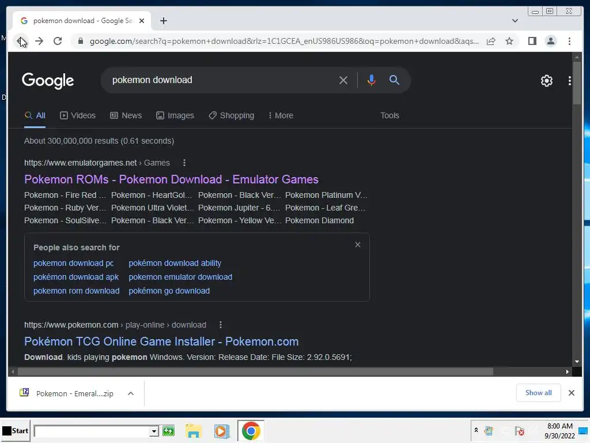This screenshot has height=443, width=590.
Task: Open the Chrome profile avatar menu
Action: [550, 41]
